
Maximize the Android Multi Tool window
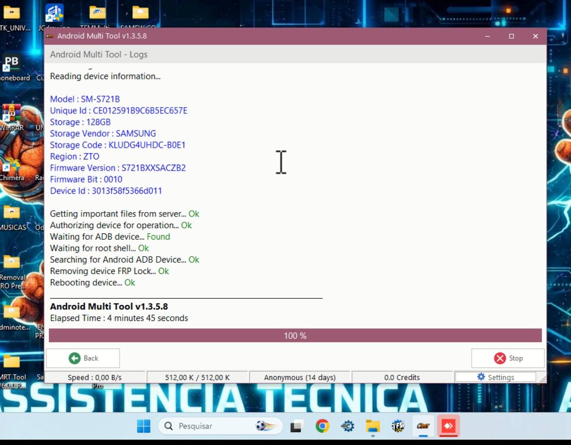pos(511,36)
